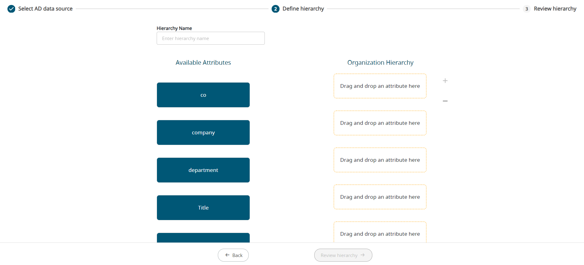Click the minus icon to remove hierarchy level
This screenshot has height=265, width=584.
pyautogui.click(x=445, y=101)
